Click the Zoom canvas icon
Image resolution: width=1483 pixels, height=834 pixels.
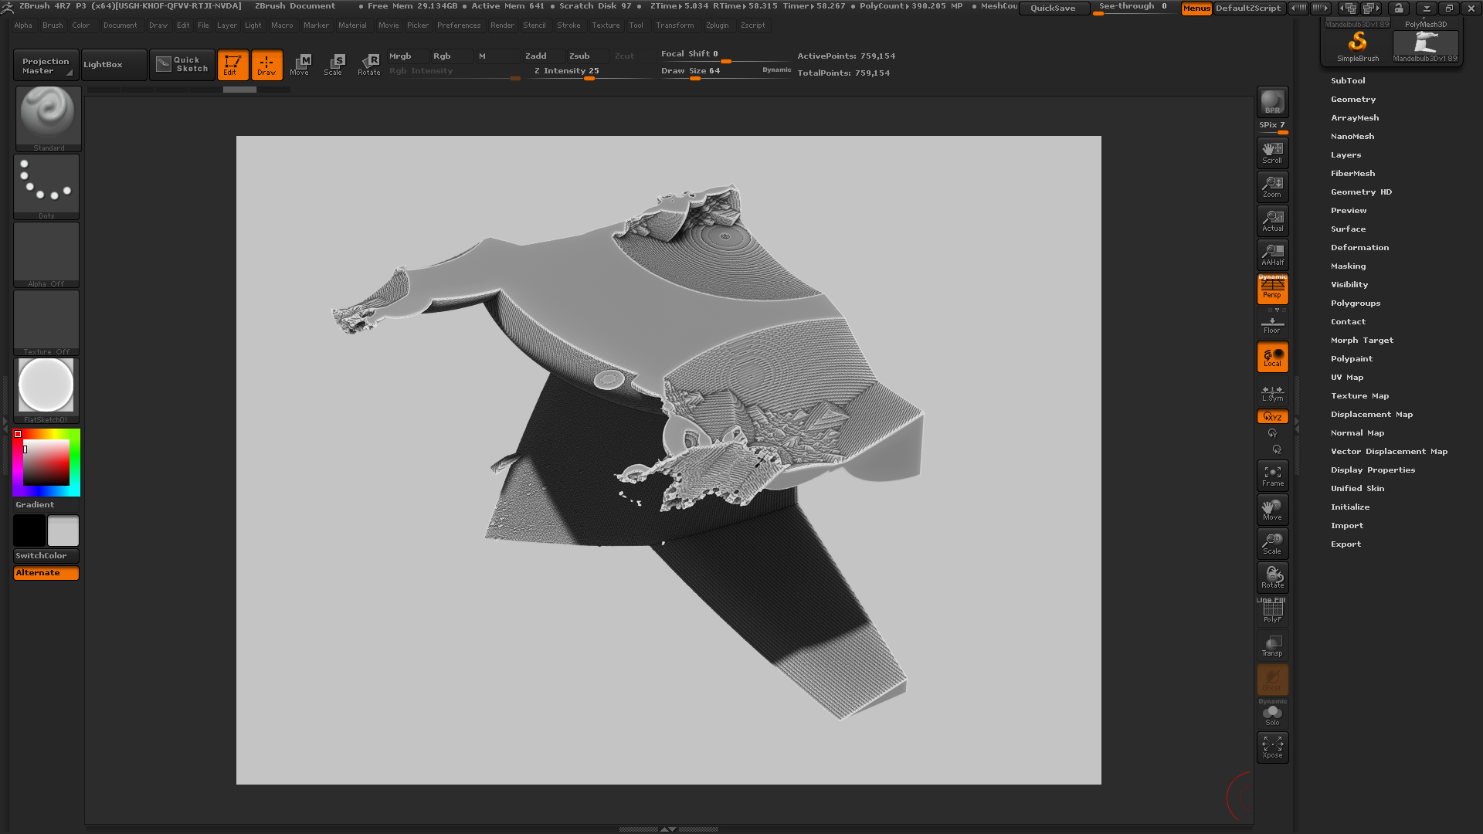(1272, 186)
